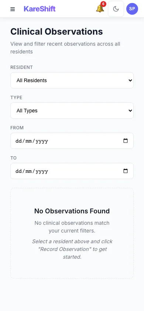Screen dimensions: 144x311
Task: Select the month segment in From date
Action: point(29,141)
